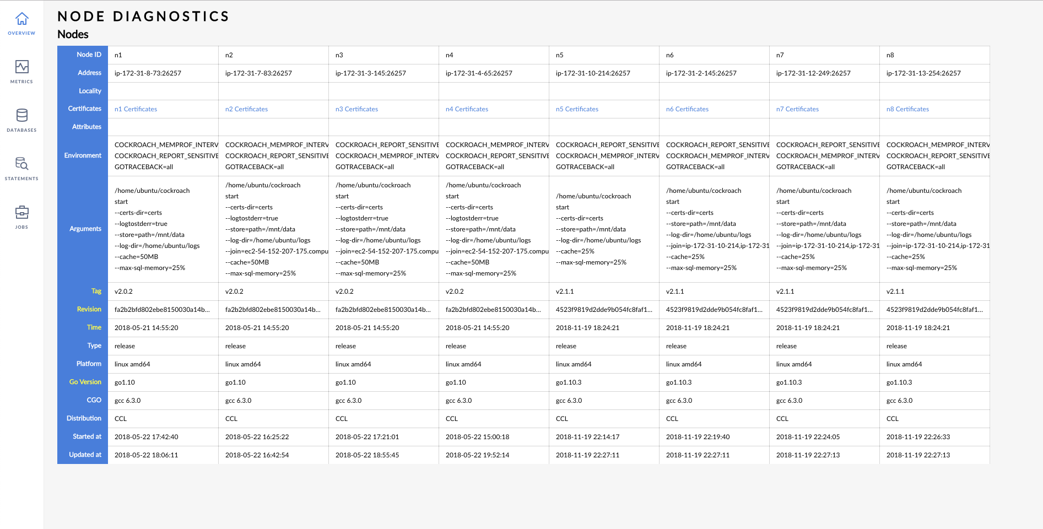
Task: Open n7 Certificates link
Action: tap(797, 109)
